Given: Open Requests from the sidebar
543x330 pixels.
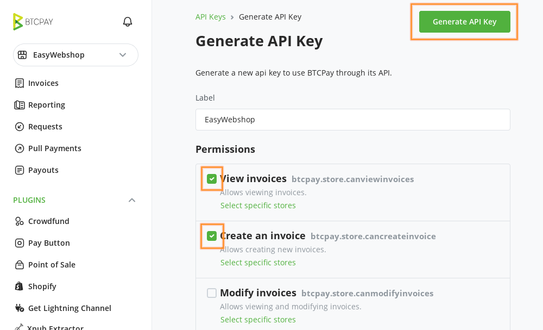Looking at the screenshot, I should tap(19, 126).
